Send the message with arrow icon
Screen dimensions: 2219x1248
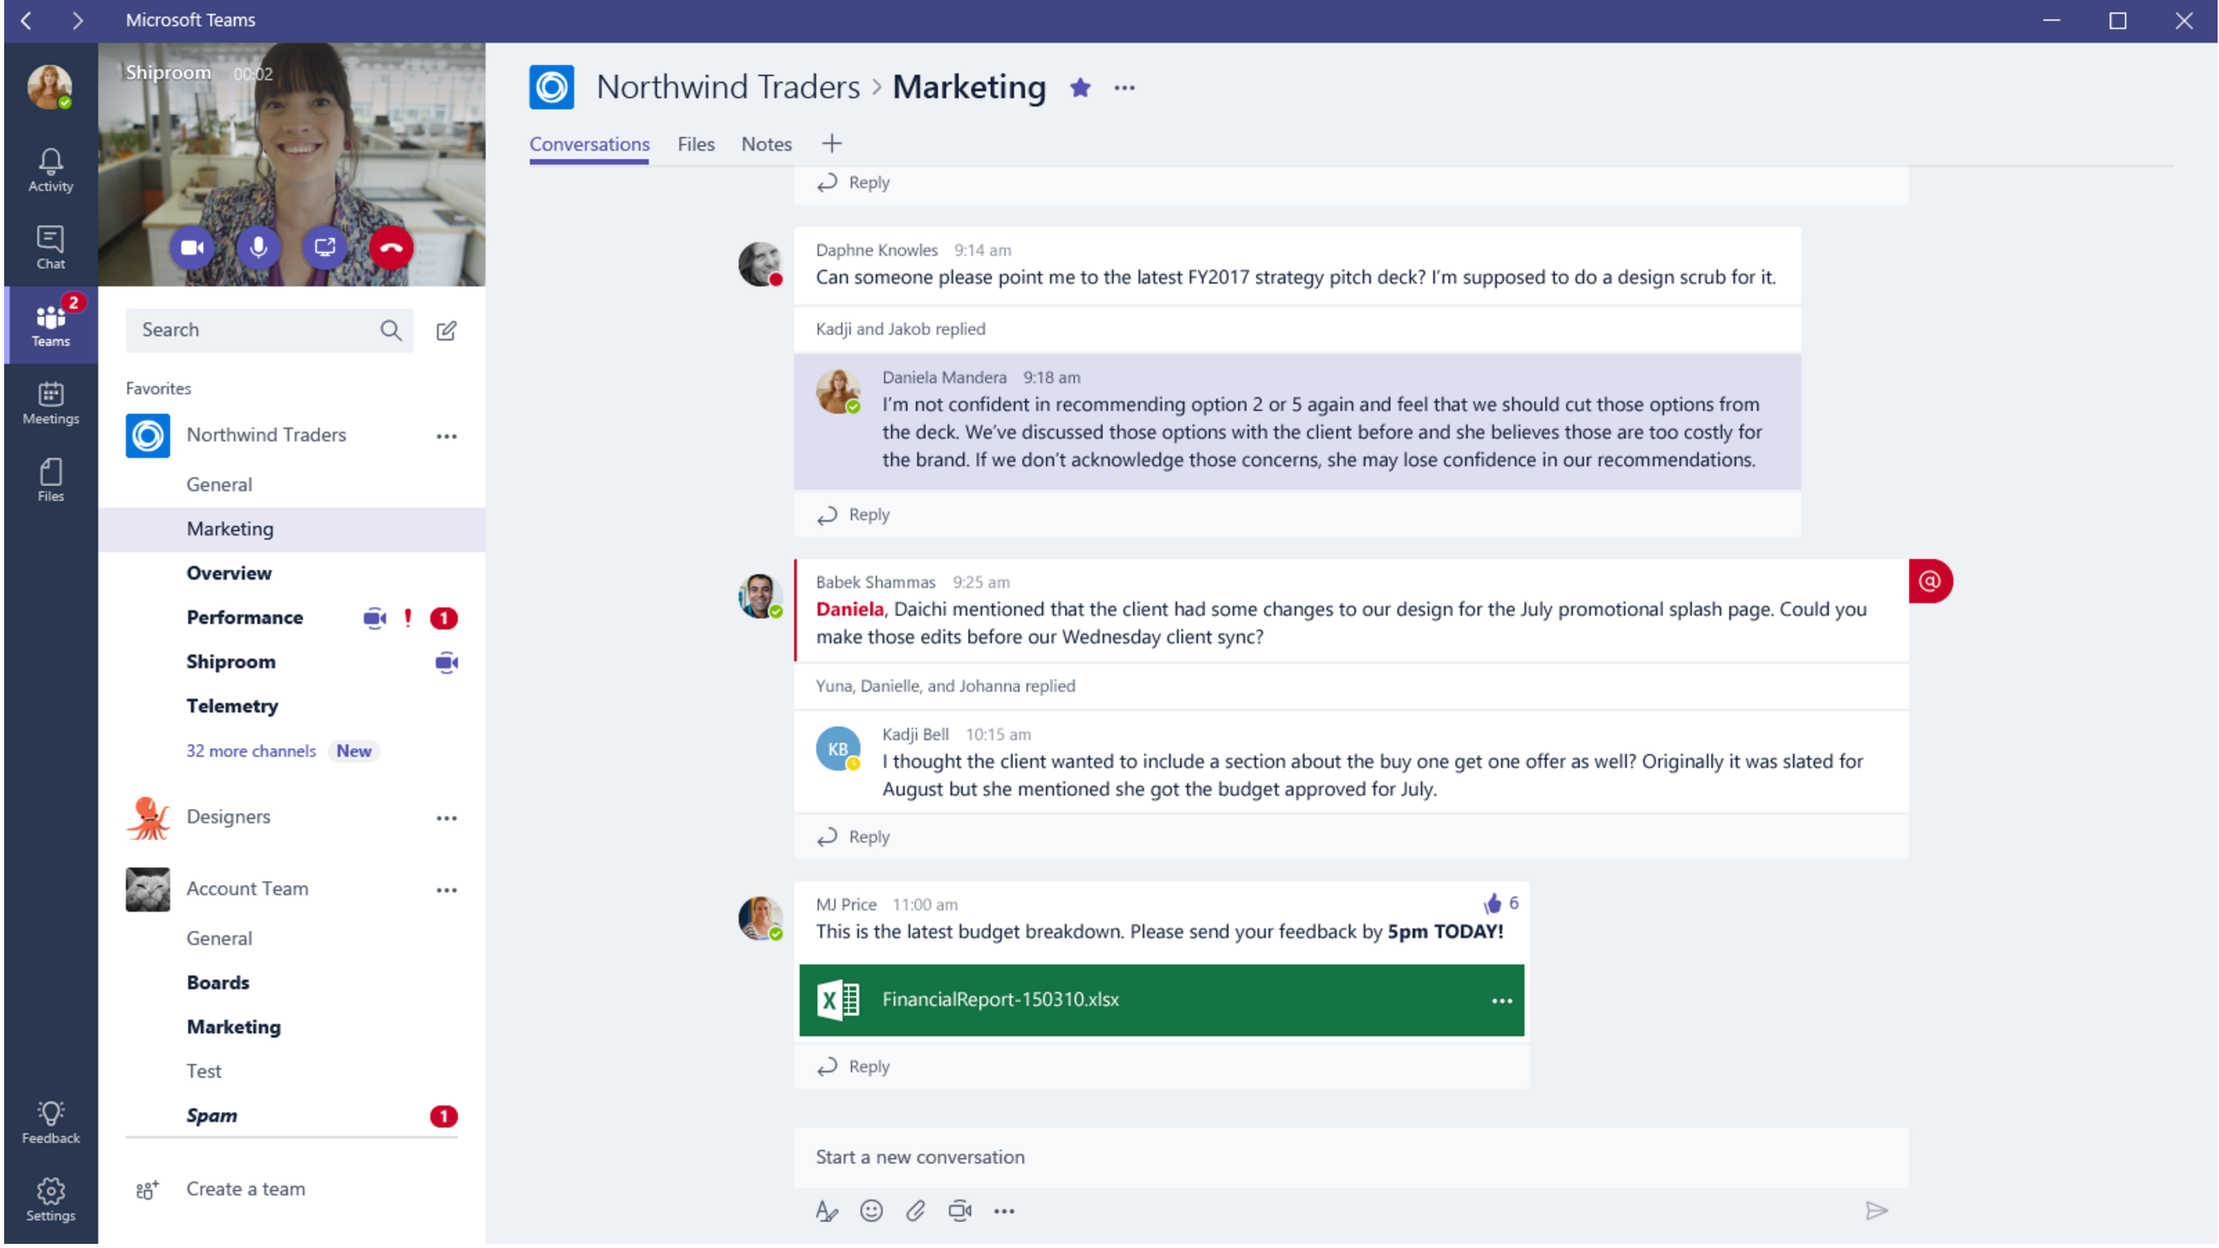coord(1877,1212)
